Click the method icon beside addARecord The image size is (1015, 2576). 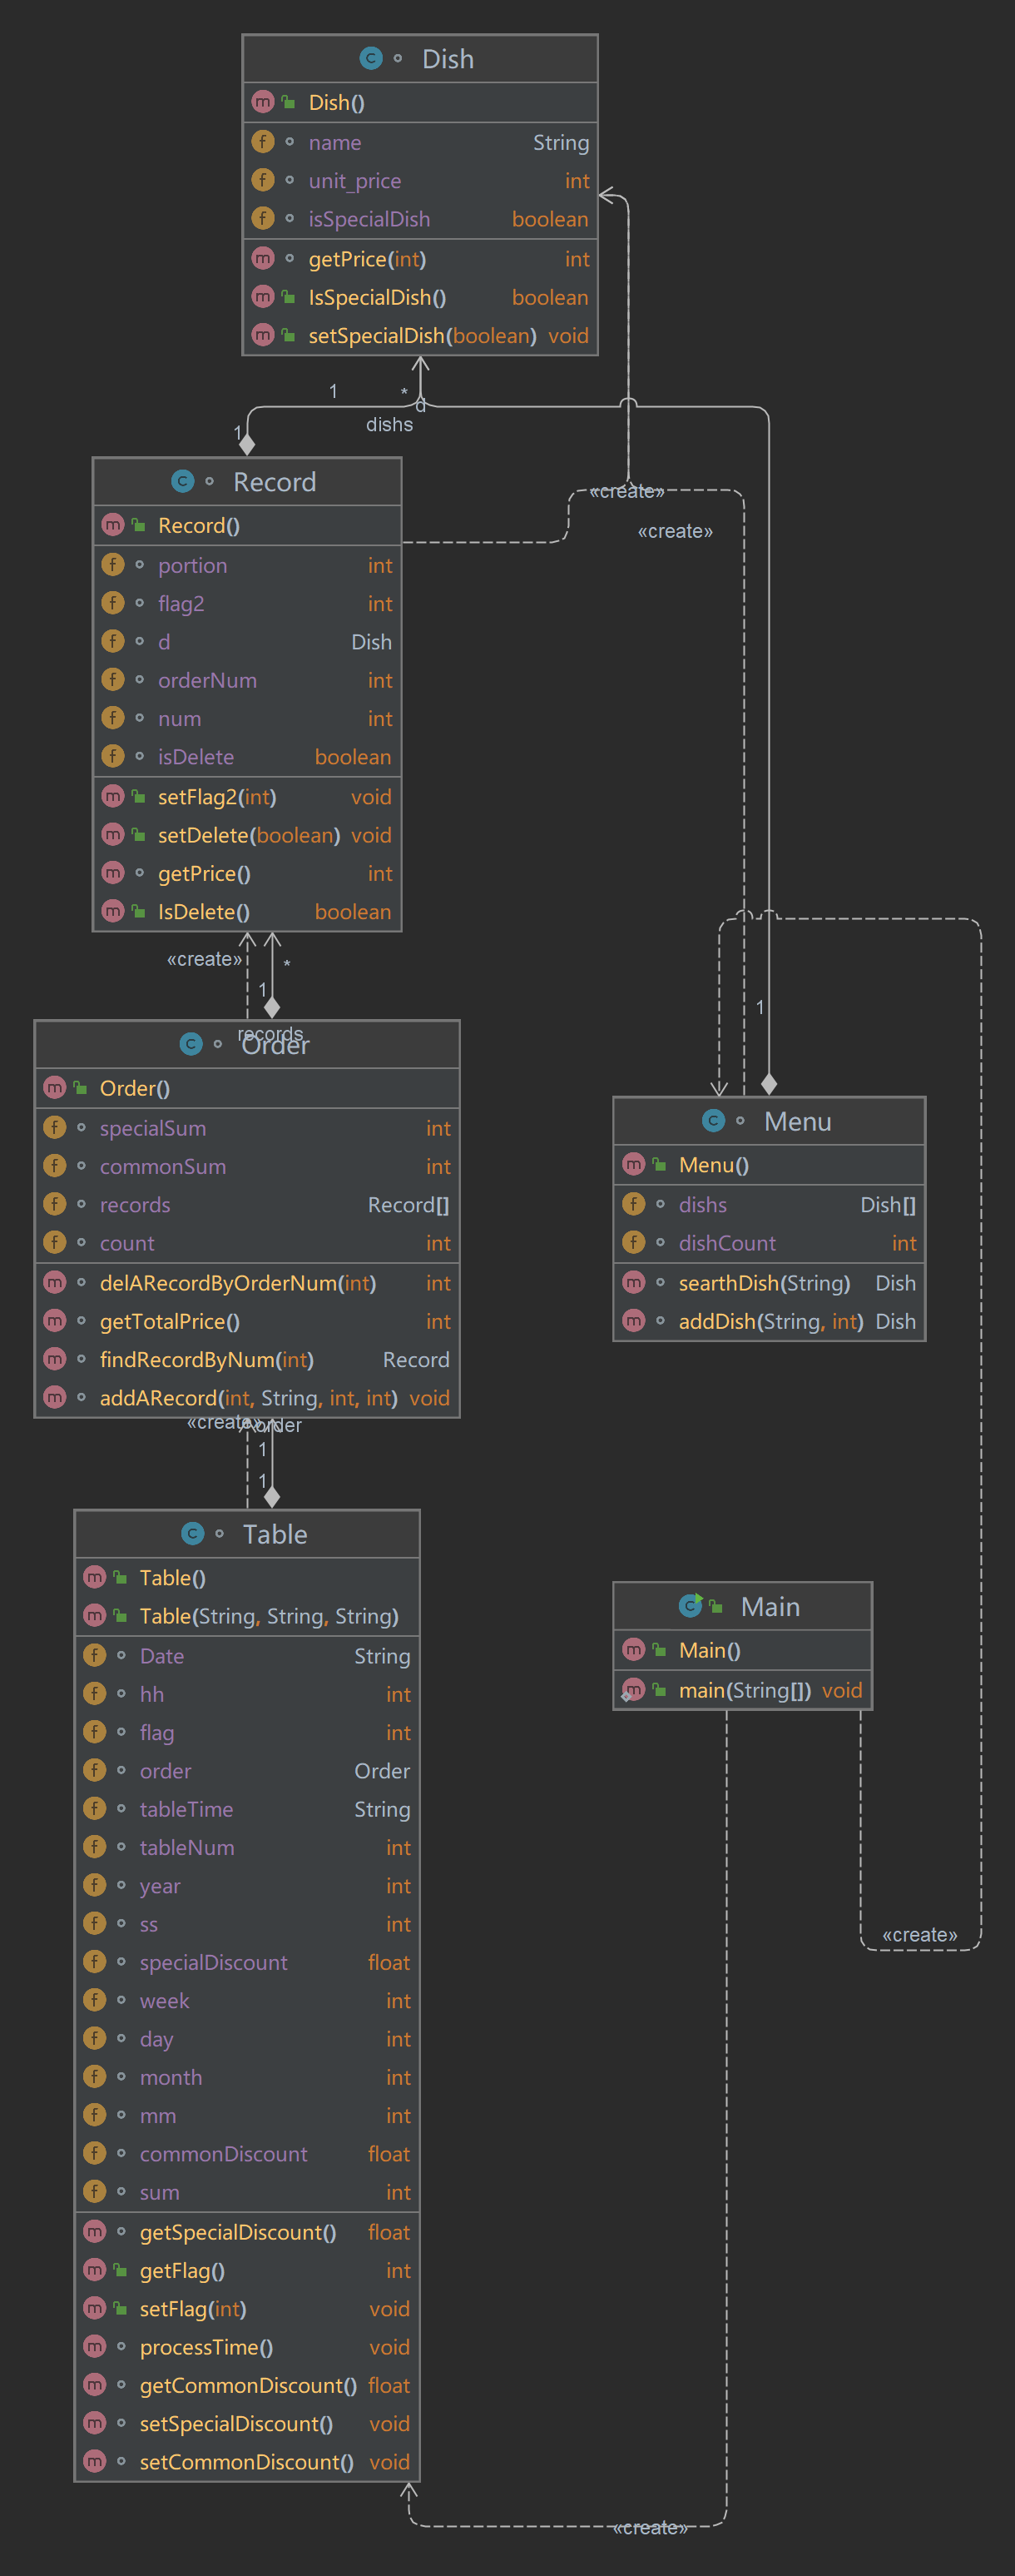55,1396
